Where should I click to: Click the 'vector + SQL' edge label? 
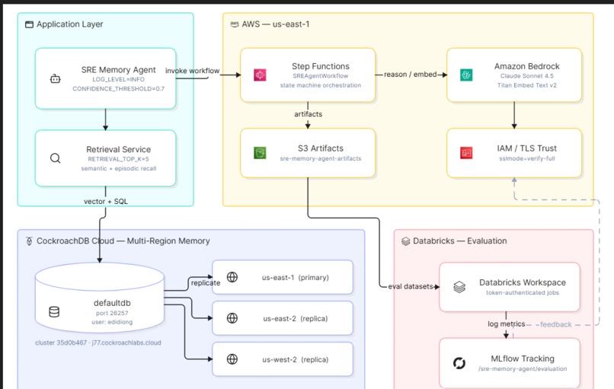tap(106, 202)
